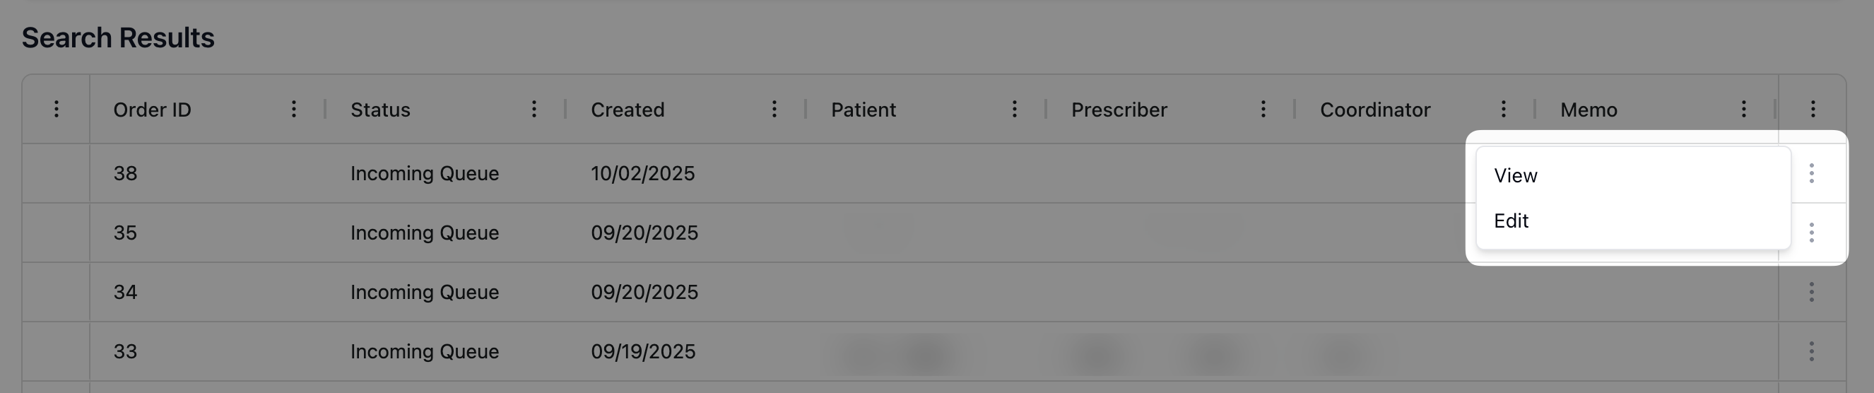This screenshot has width=1874, height=393.
Task: Open row actions for order 33
Action: click(1811, 351)
